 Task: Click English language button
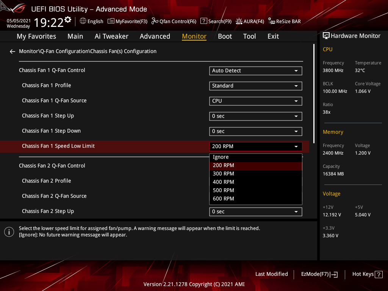pos(91,21)
